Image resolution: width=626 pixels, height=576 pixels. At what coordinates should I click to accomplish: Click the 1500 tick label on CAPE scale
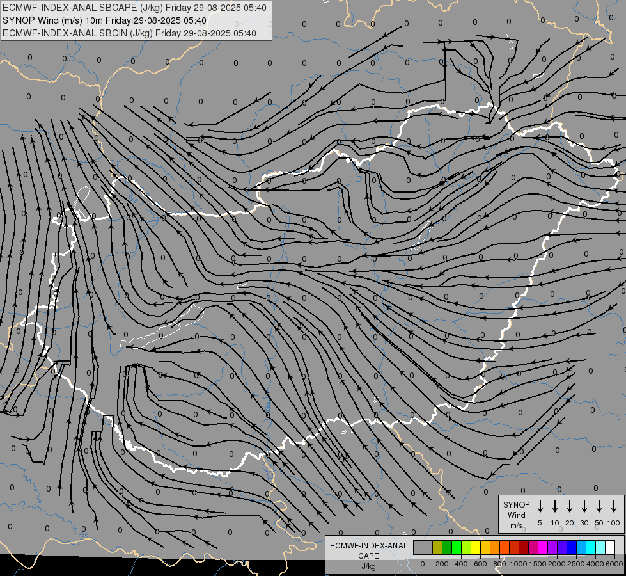pyautogui.click(x=538, y=564)
